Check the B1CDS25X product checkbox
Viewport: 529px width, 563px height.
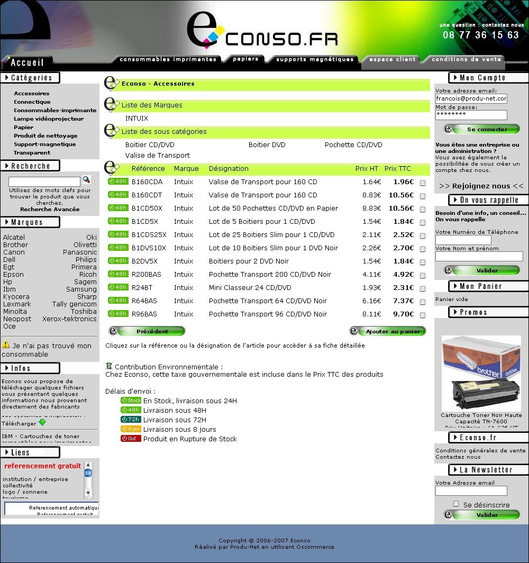pyautogui.click(x=423, y=236)
